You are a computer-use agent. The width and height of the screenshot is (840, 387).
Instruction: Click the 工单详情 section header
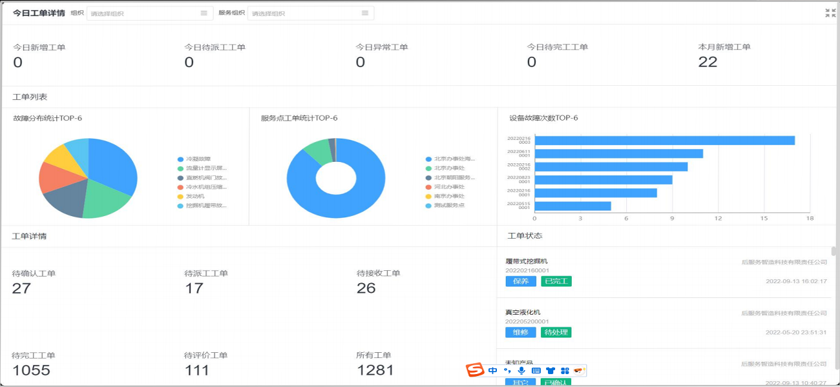tap(29, 236)
